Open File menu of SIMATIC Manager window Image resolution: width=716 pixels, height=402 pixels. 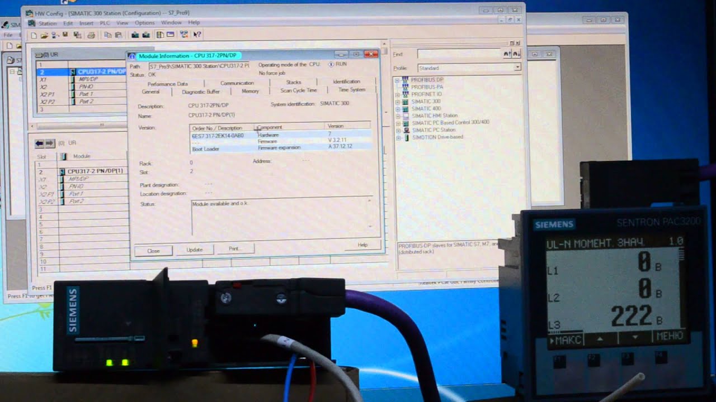point(8,35)
